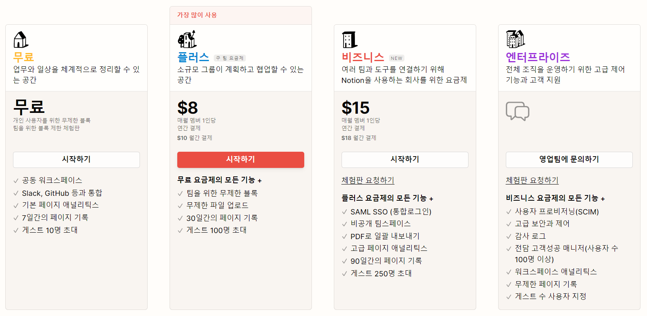Image resolution: width=647 pixels, height=316 pixels.
Task: Click the NEW badge next to 비즈니스
Action: (x=396, y=58)
